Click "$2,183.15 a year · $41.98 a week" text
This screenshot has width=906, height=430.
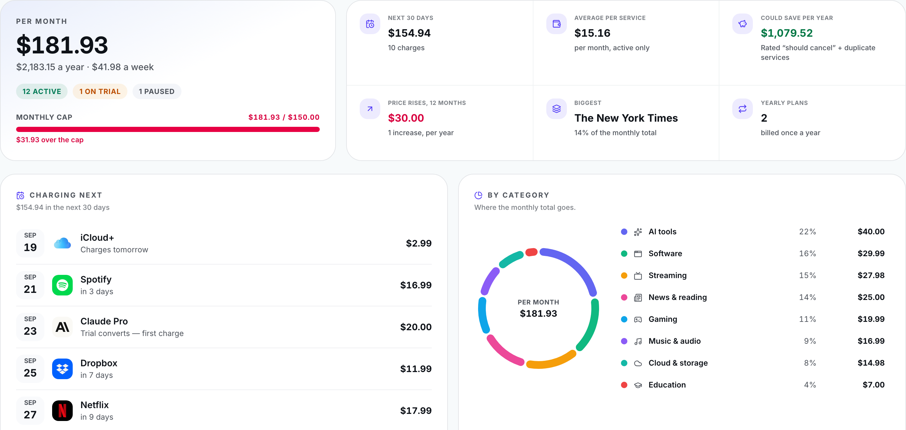(x=85, y=67)
